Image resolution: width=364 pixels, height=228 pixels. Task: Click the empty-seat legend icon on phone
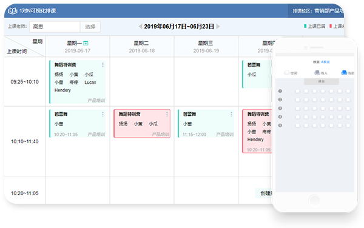[287, 73]
